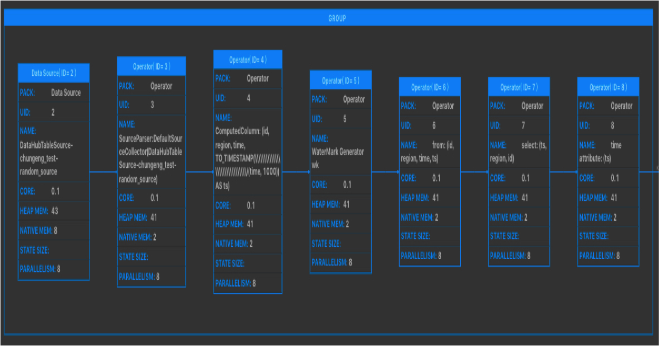Click the GROUP header bar
Image resolution: width=659 pixels, height=346 pixels.
[337, 18]
